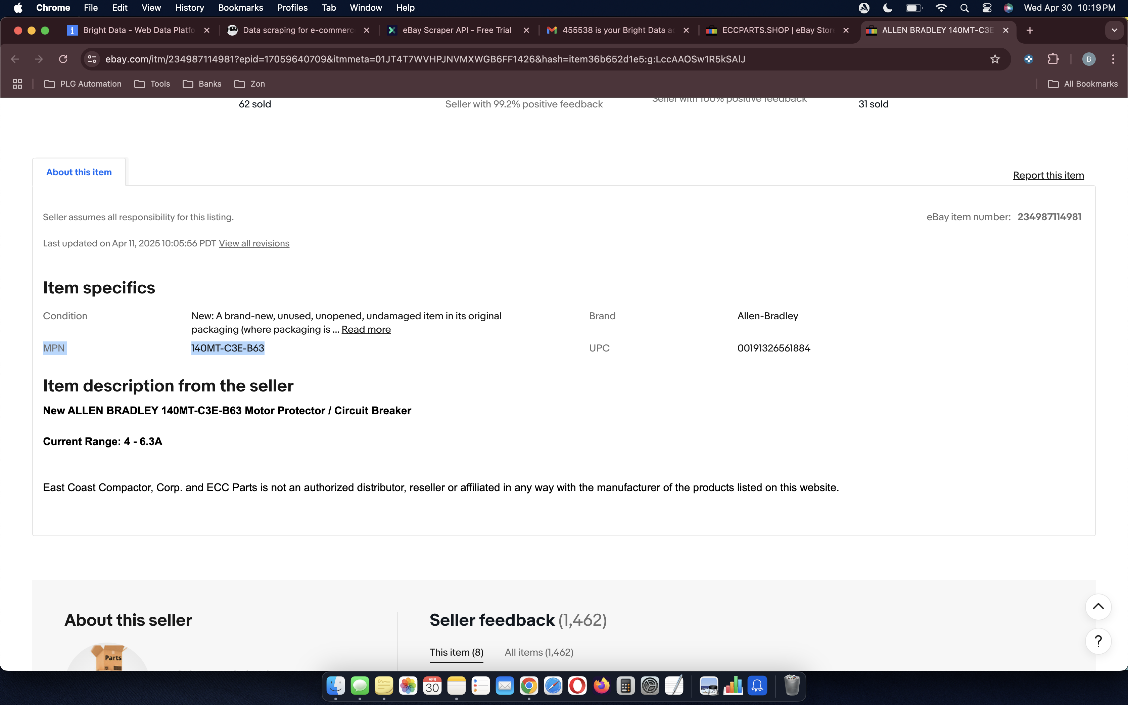Open the Bookmarks menu
1128x705 pixels.
point(240,8)
